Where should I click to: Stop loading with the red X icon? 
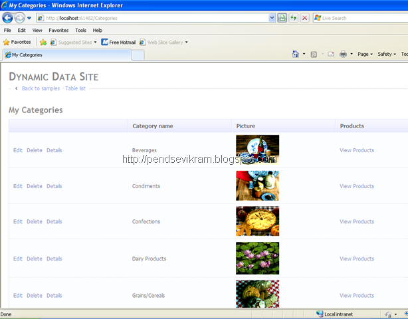point(304,18)
